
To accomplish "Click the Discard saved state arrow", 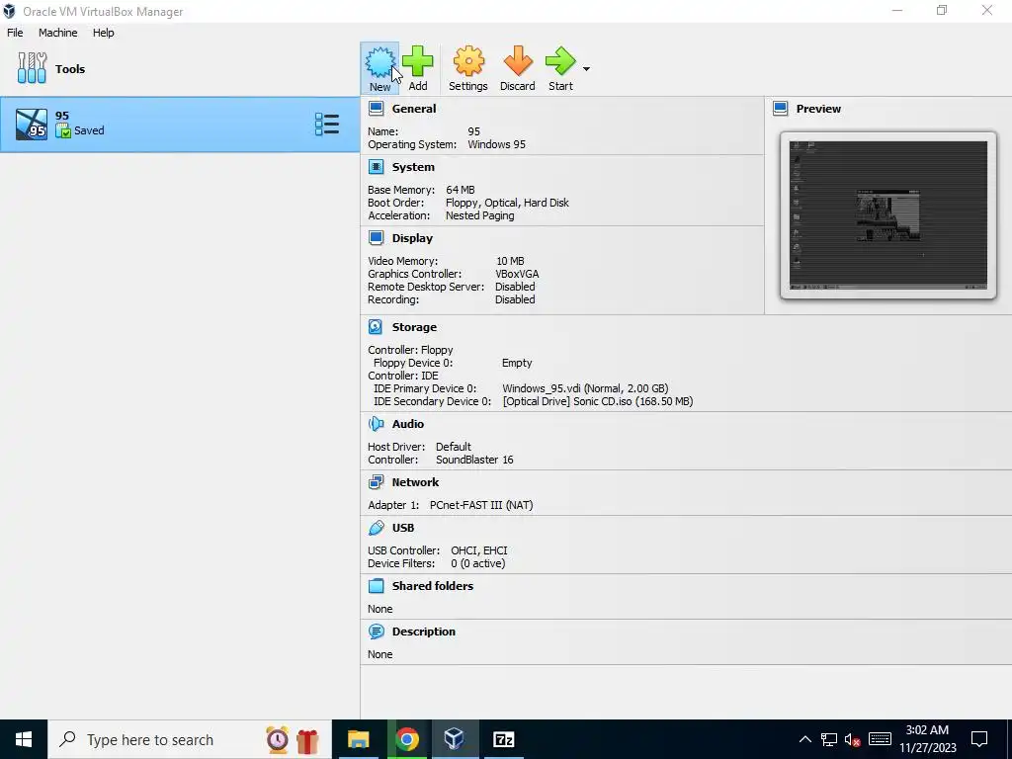I will [x=518, y=61].
